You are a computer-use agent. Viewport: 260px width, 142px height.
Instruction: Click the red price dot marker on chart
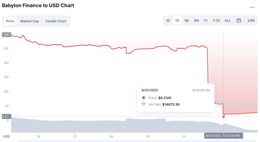pyautogui.click(x=224, y=117)
